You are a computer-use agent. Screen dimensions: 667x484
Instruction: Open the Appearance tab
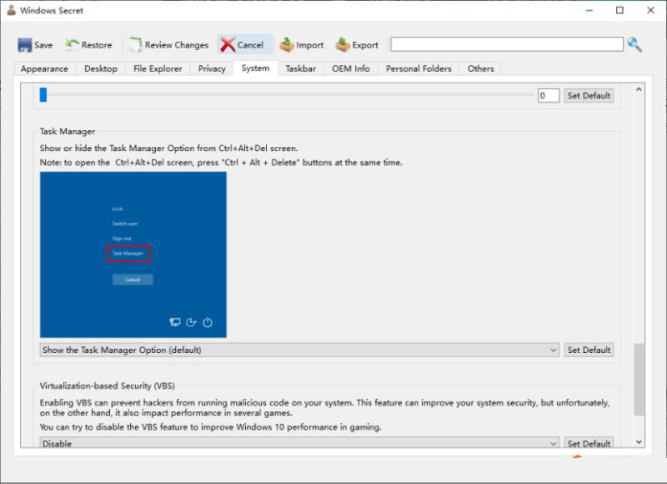pyautogui.click(x=45, y=68)
